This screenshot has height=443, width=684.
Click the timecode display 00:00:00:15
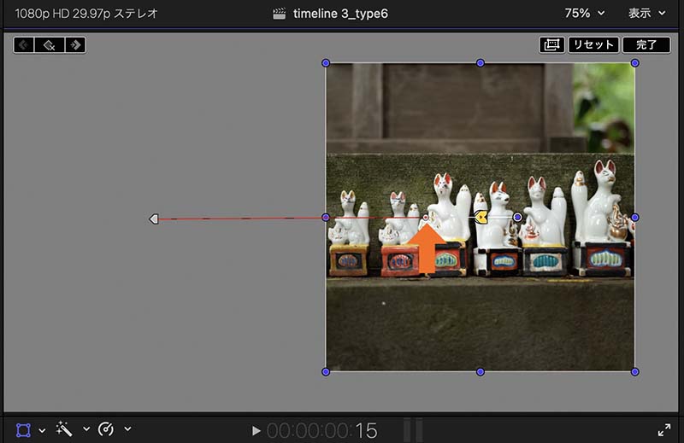[x=322, y=431]
